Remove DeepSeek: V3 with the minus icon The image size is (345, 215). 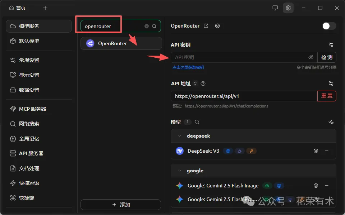pyautogui.click(x=327, y=151)
